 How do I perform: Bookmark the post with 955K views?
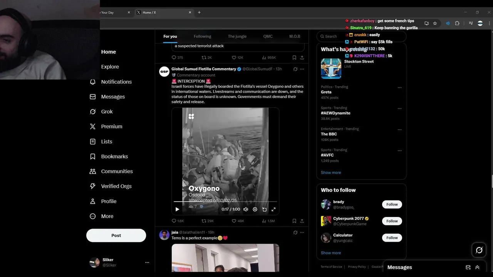click(294, 58)
